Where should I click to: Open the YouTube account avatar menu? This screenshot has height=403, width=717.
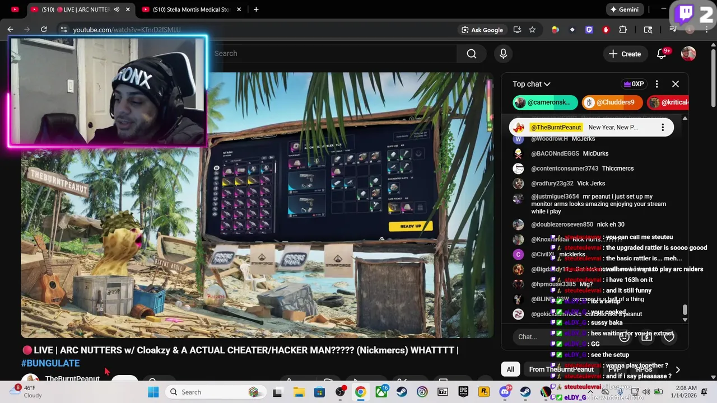(x=688, y=54)
